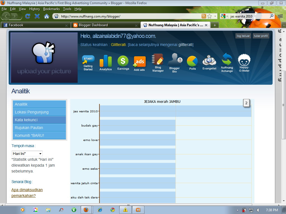The height and width of the screenshot is (214, 286).
Task: Click the browser Forward arrow button
Action: pos(14,16)
